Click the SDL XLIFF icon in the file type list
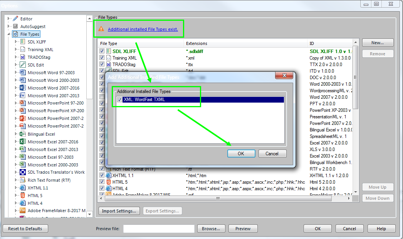 (109, 51)
